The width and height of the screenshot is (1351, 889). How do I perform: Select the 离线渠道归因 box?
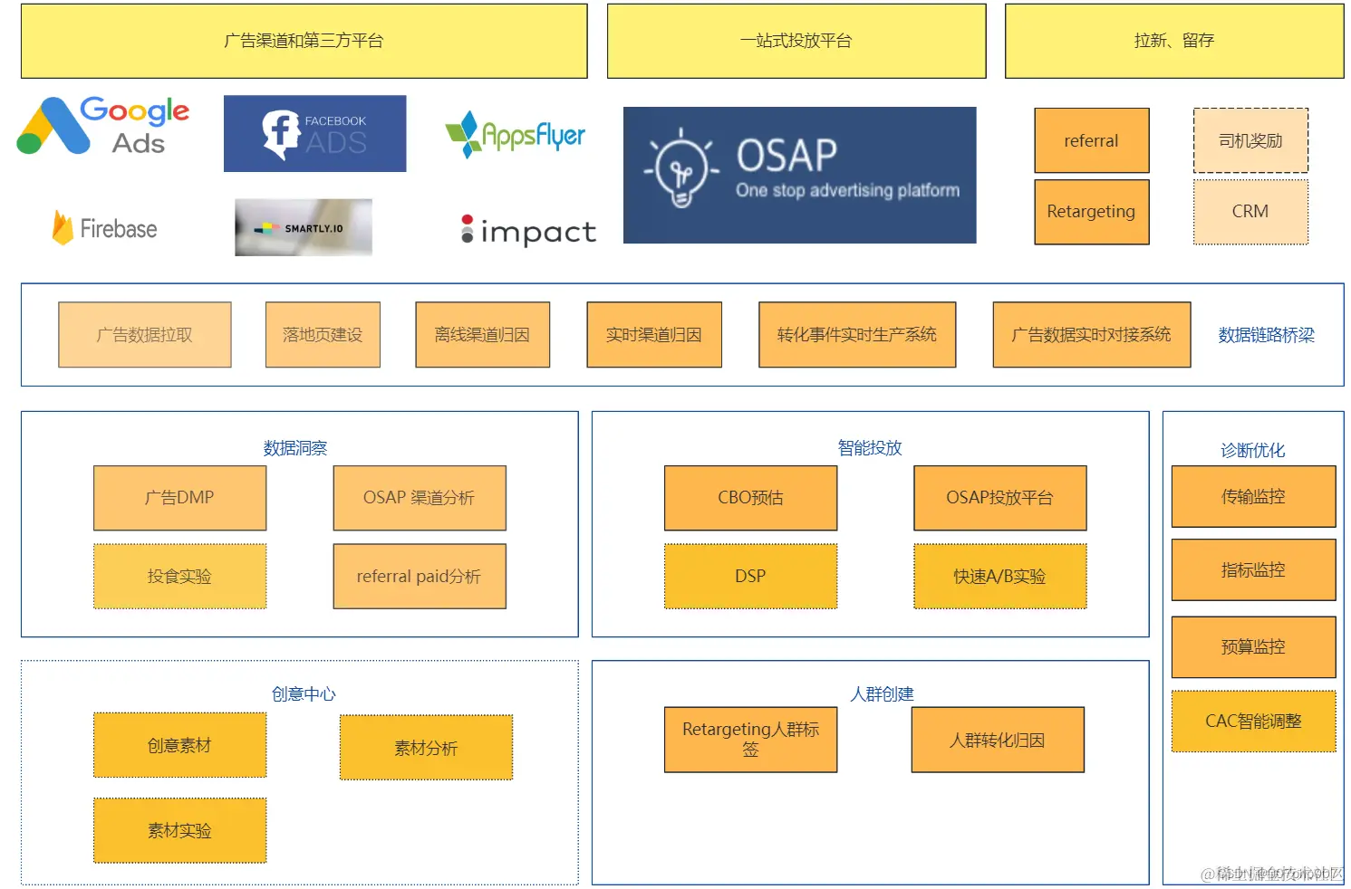click(x=483, y=335)
